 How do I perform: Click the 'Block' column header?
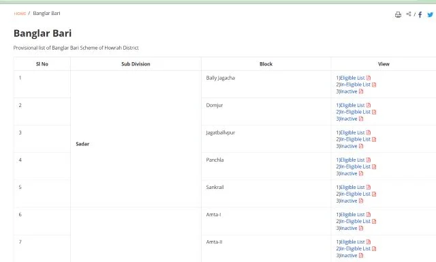(266, 63)
